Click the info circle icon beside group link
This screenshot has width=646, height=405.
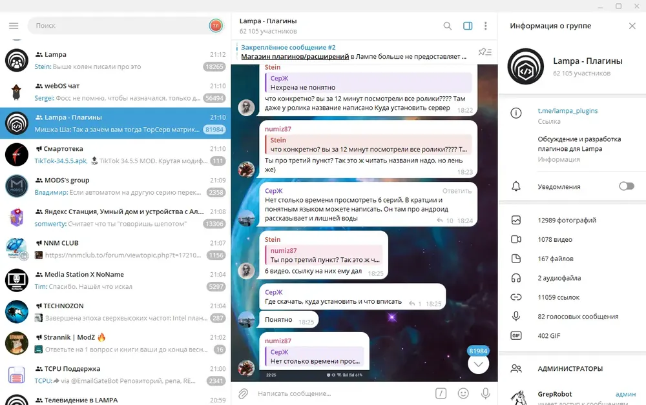click(x=516, y=113)
